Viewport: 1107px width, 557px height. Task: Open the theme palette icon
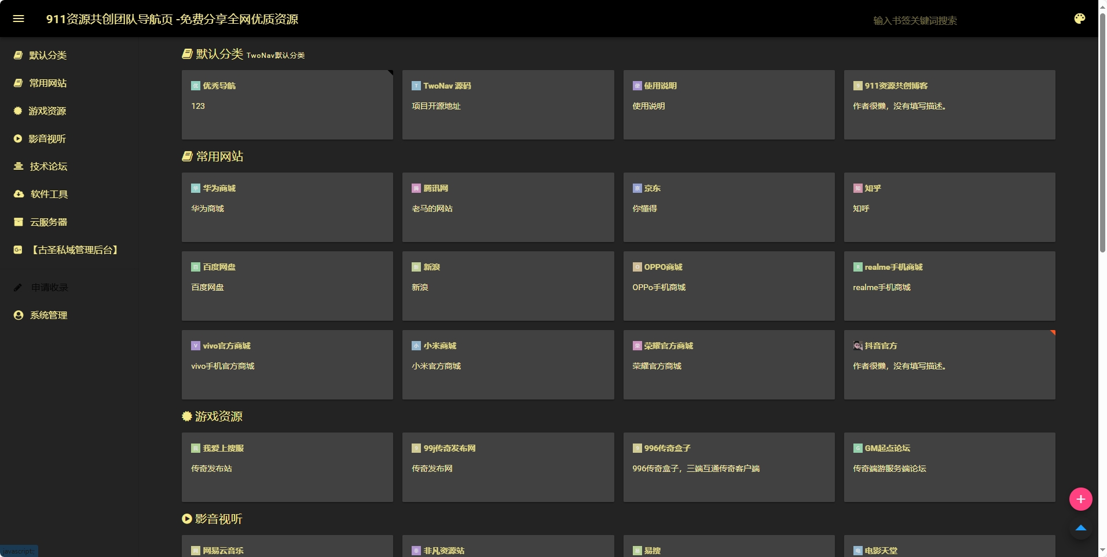[1079, 19]
